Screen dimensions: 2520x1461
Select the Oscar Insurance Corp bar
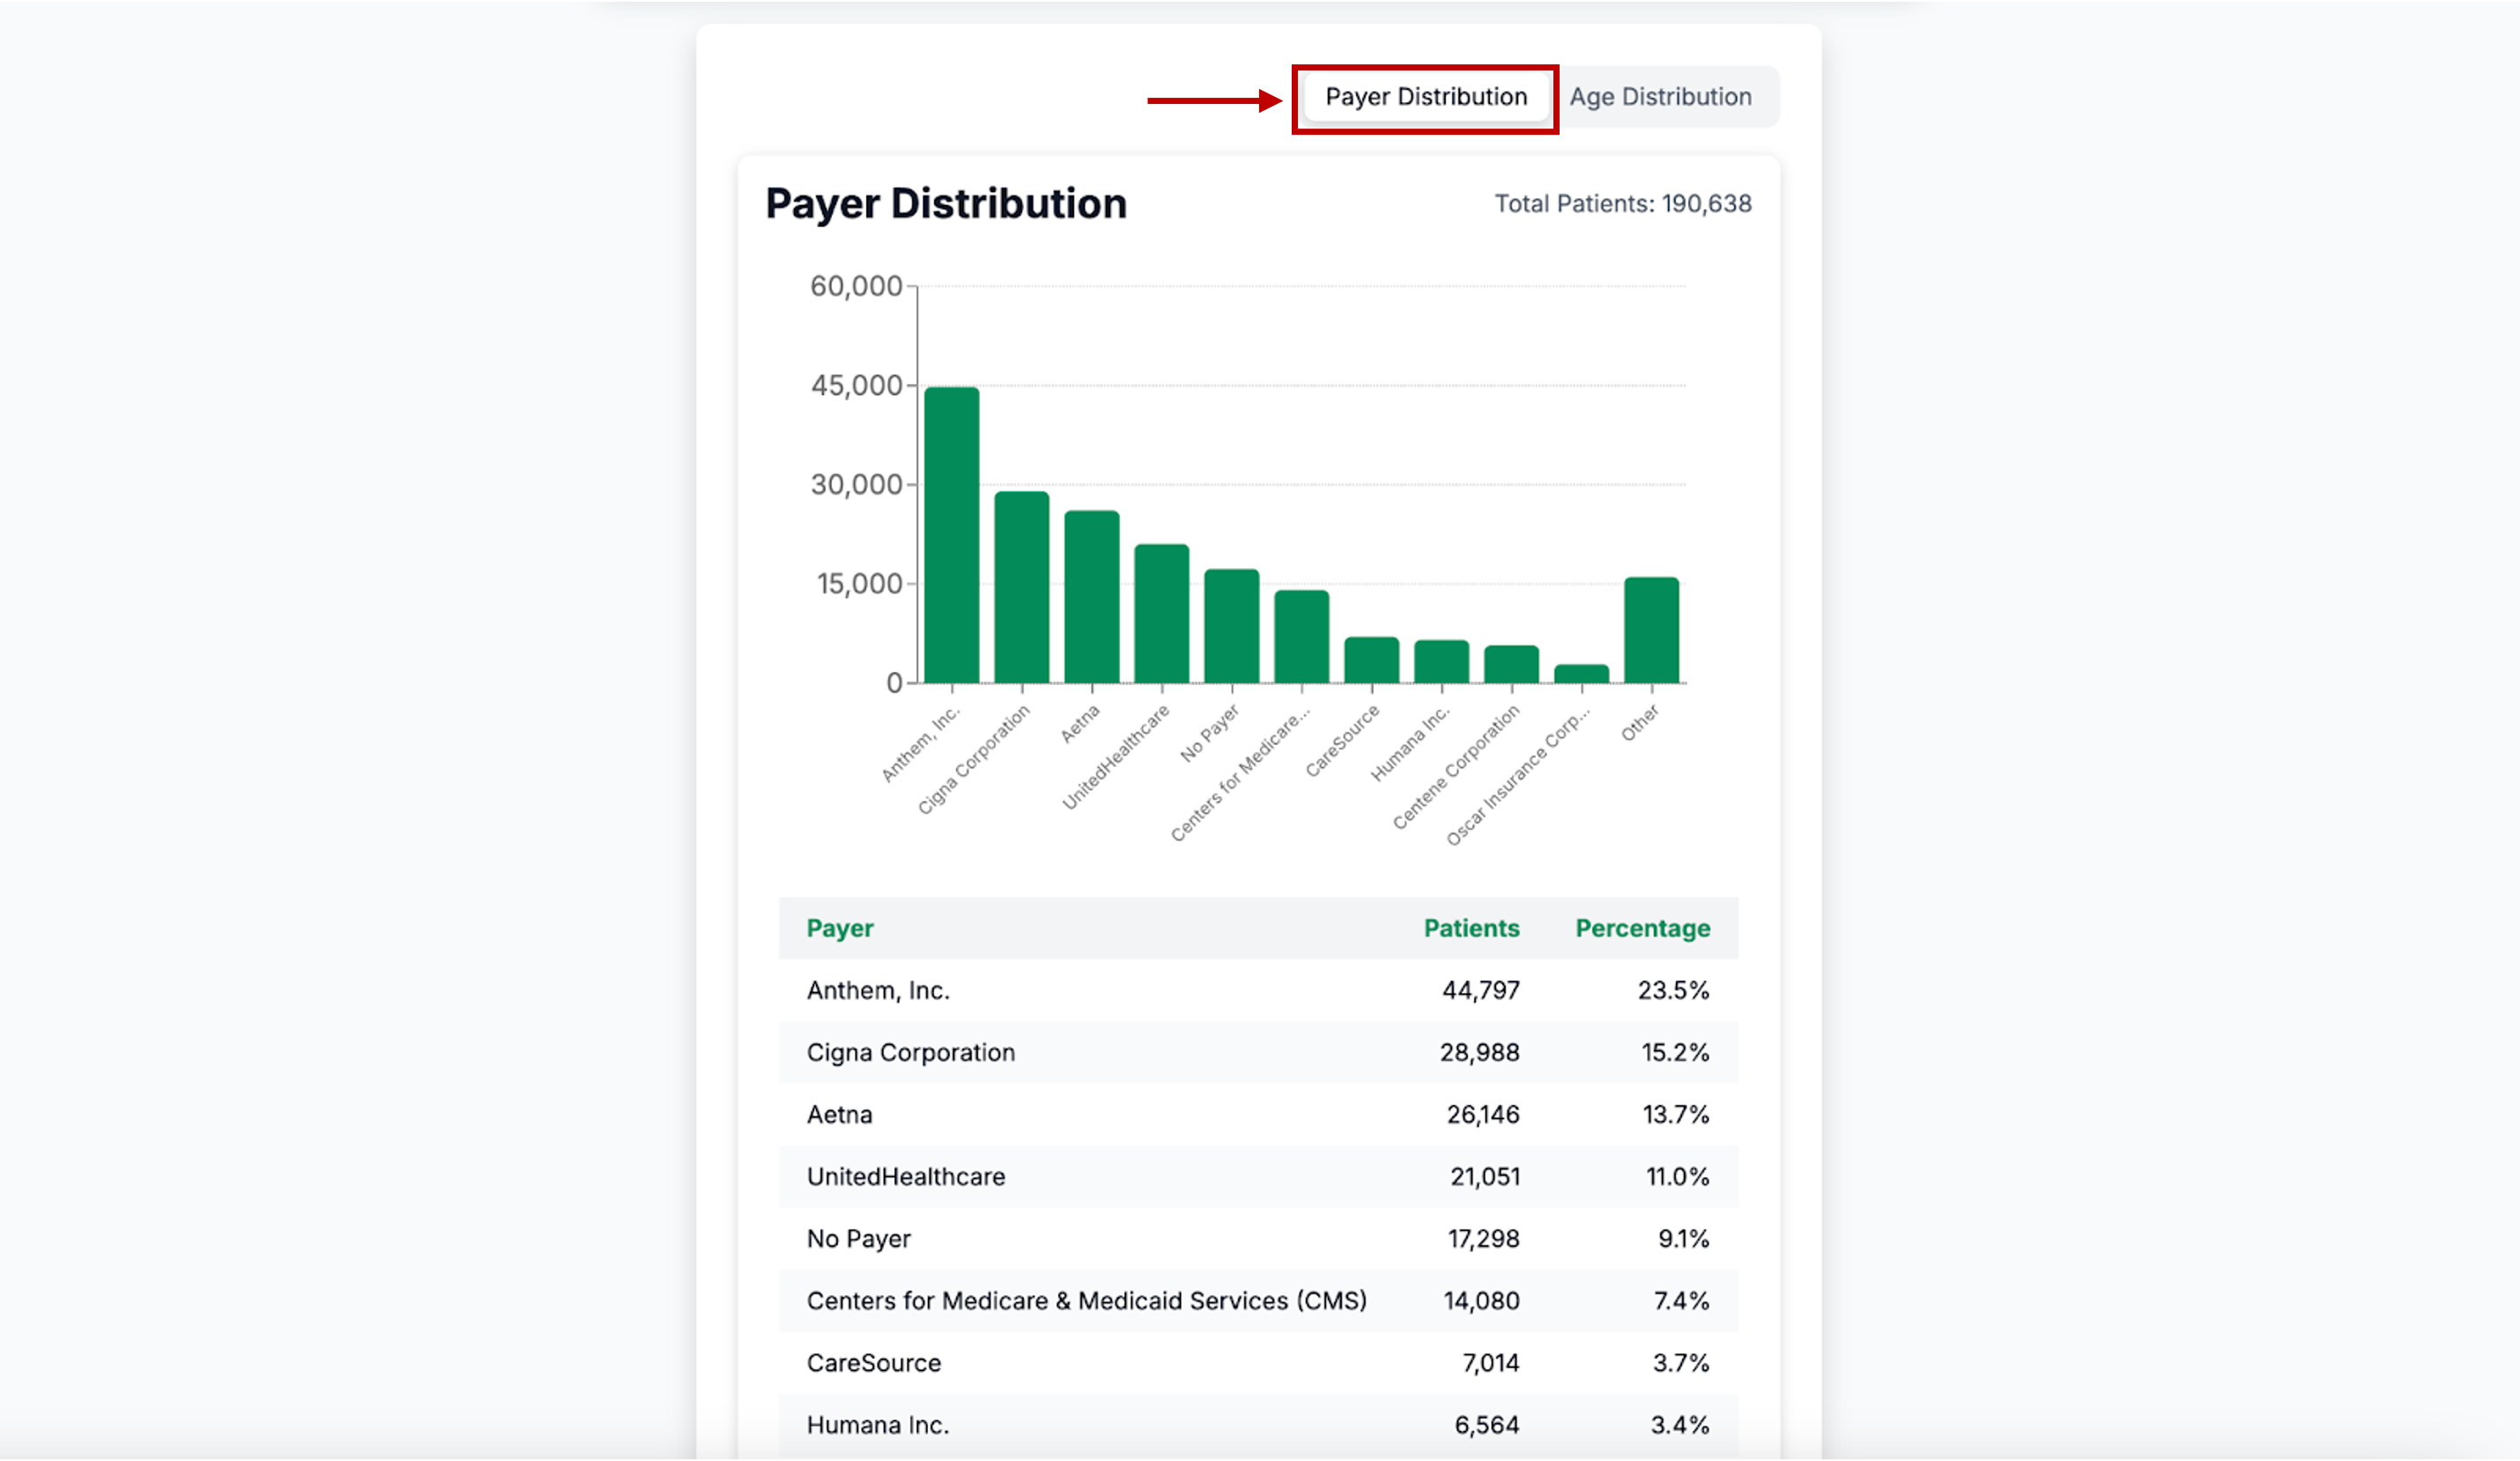pyautogui.click(x=1581, y=675)
